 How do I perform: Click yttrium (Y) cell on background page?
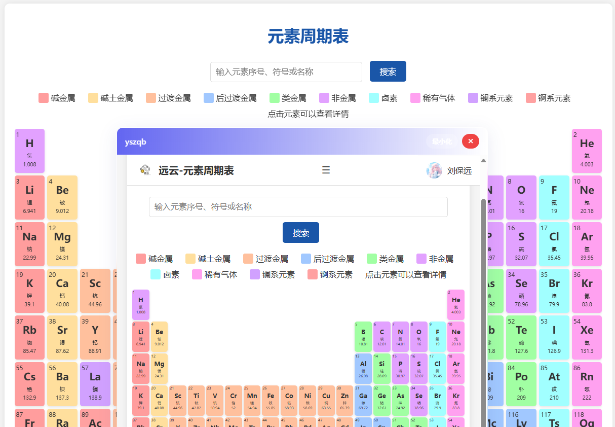pos(95,337)
